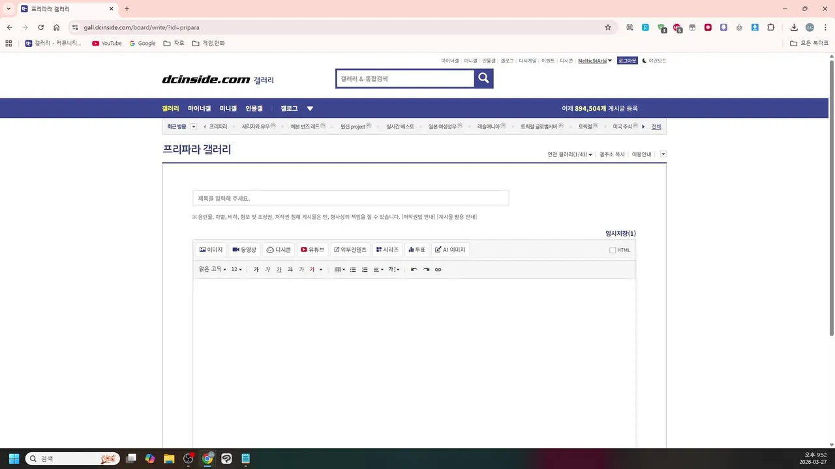Open the line spacing dropdown
The image size is (835, 469).
[x=394, y=270]
